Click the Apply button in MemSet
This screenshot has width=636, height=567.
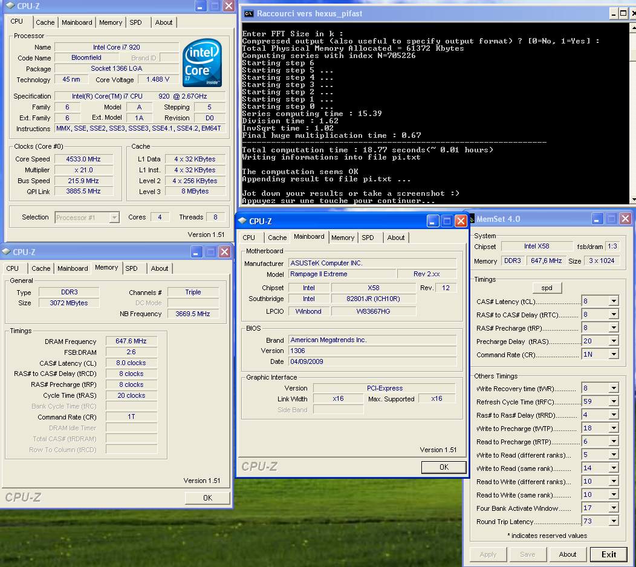[488, 554]
